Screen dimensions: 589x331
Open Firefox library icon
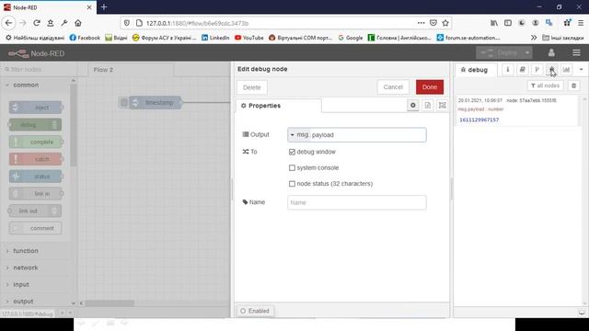[x=494, y=23]
